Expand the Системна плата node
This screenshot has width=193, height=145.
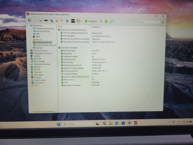[28, 51]
